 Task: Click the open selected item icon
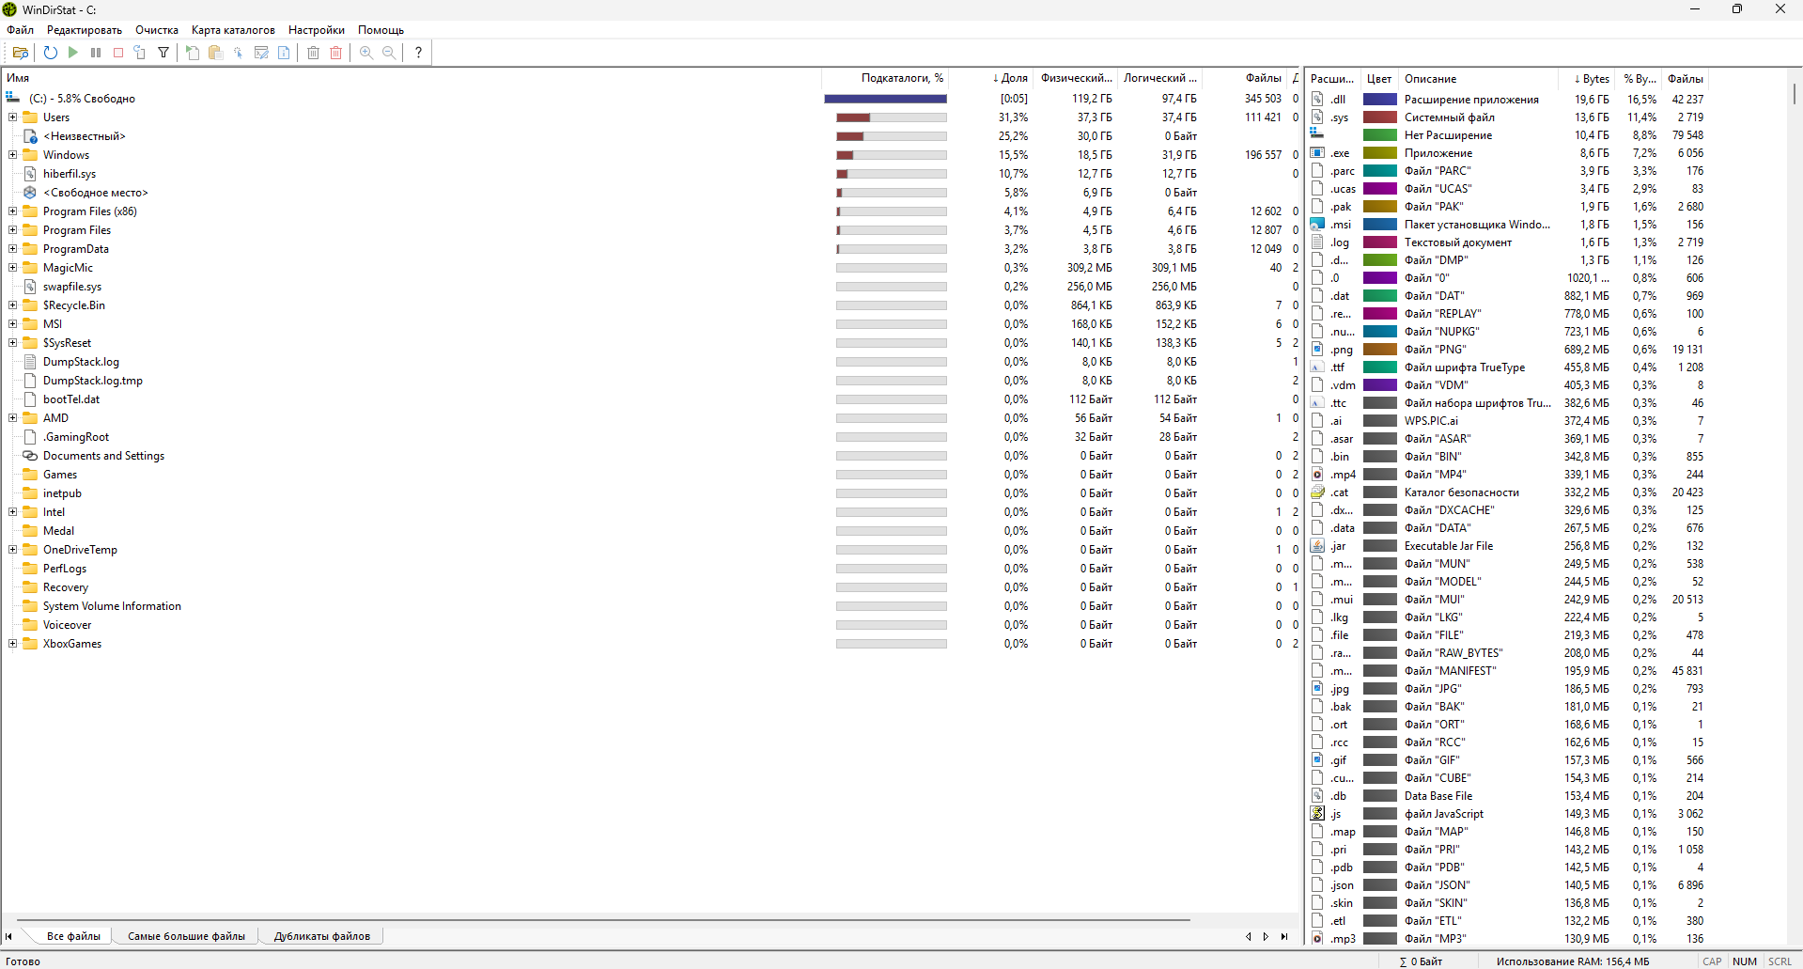point(193,53)
